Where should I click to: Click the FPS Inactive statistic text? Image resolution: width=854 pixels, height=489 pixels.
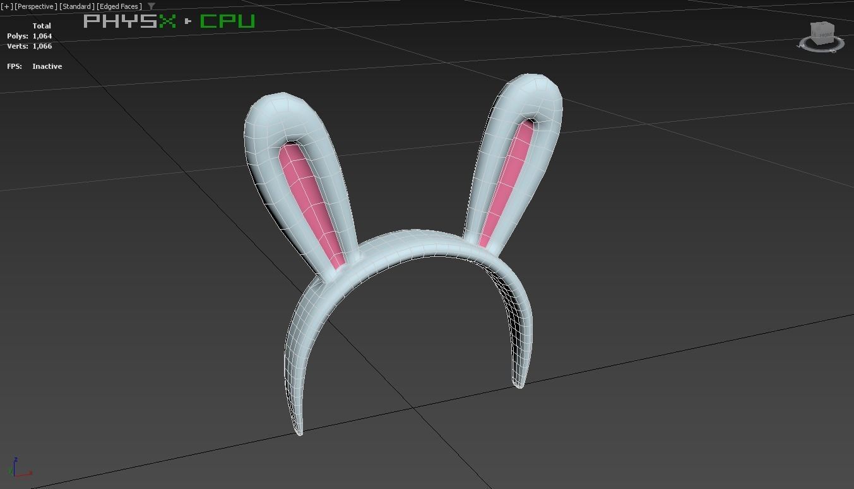(35, 66)
